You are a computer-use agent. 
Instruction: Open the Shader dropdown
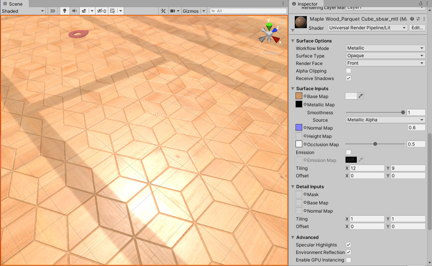[368, 28]
